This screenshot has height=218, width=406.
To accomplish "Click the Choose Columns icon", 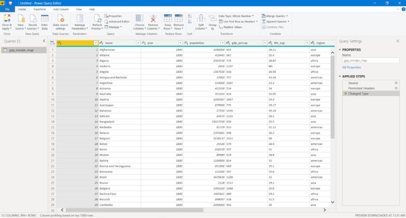I will point(139,18).
